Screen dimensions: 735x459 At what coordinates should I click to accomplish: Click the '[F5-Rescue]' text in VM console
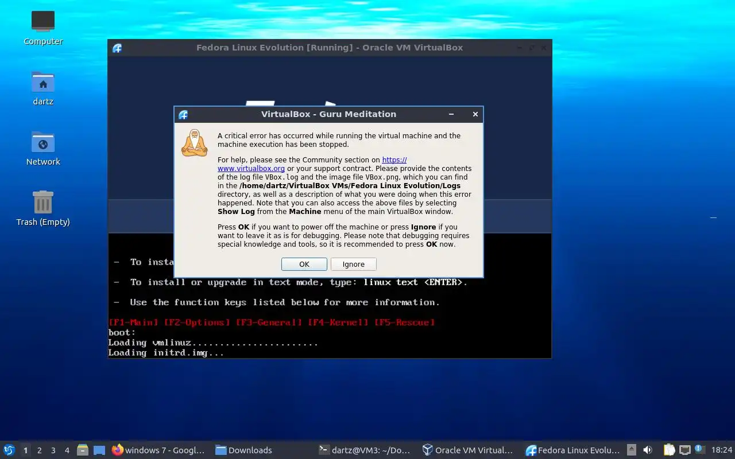click(x=404, y=322)
